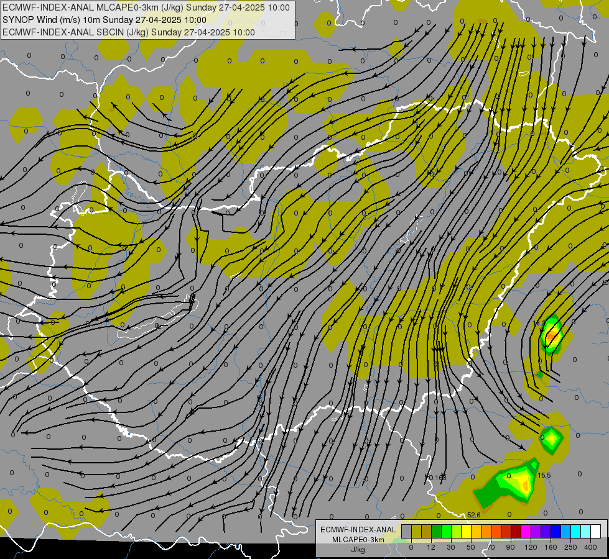
Task: Click the 52.6 value on the map
Action: [474, 515]
